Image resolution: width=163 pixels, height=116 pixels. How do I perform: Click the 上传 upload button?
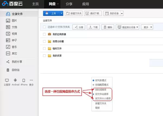tap(51, 13)
